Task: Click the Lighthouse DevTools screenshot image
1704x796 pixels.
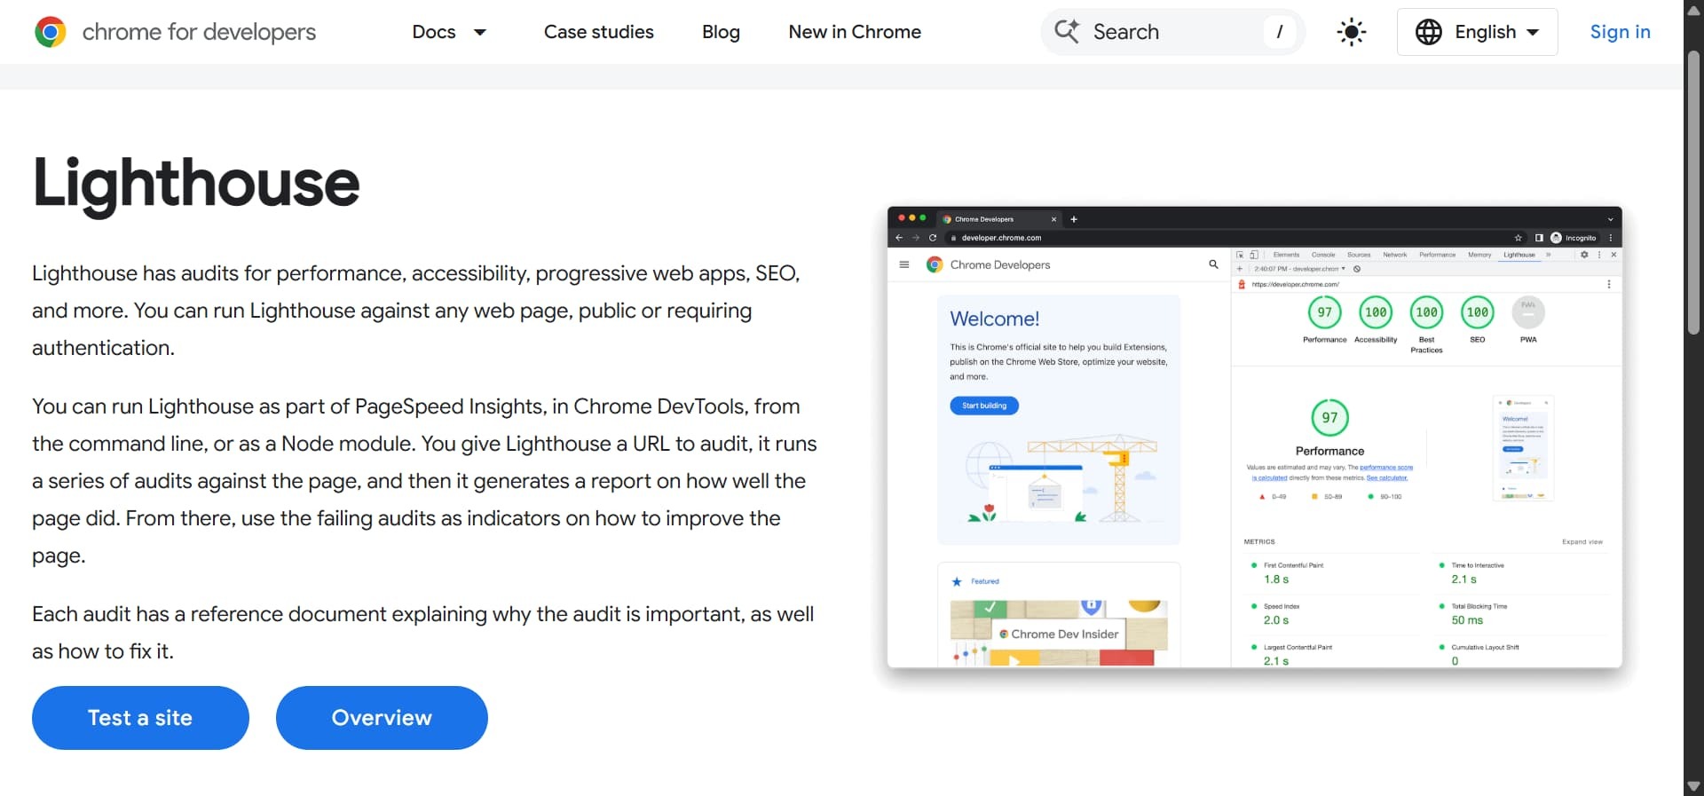Action: click(x=1255, y=437)
